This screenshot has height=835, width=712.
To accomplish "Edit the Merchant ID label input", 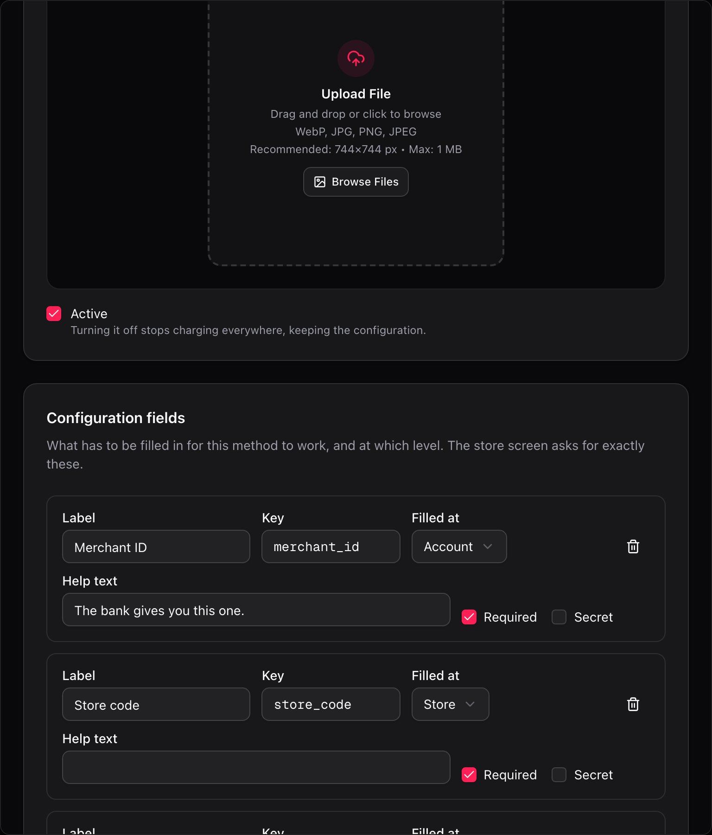I will (156, 546).
